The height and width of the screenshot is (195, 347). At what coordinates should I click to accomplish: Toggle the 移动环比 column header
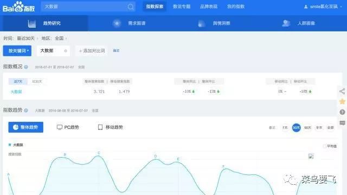tap(300, 81)
